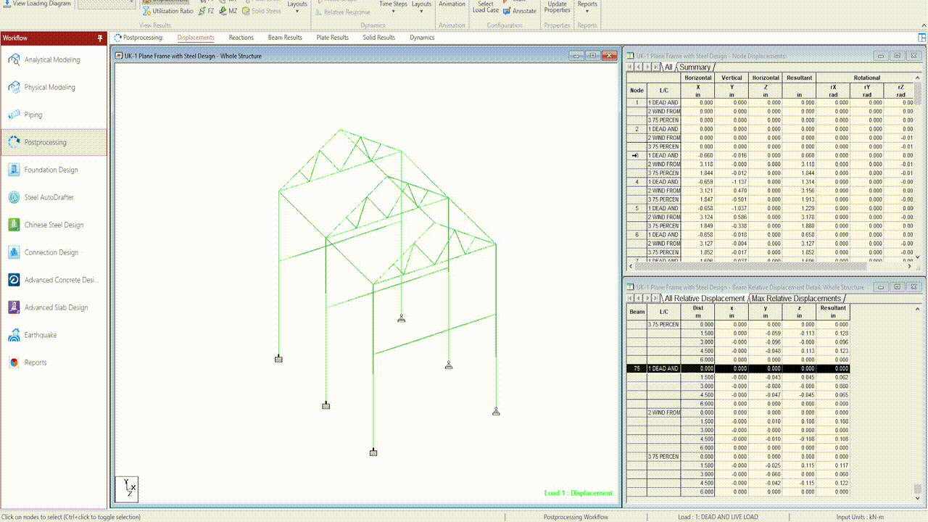Launch Steel AutoDrafter from workflow panel
This screenshot has height=522, width=928.
pos(49,197)
